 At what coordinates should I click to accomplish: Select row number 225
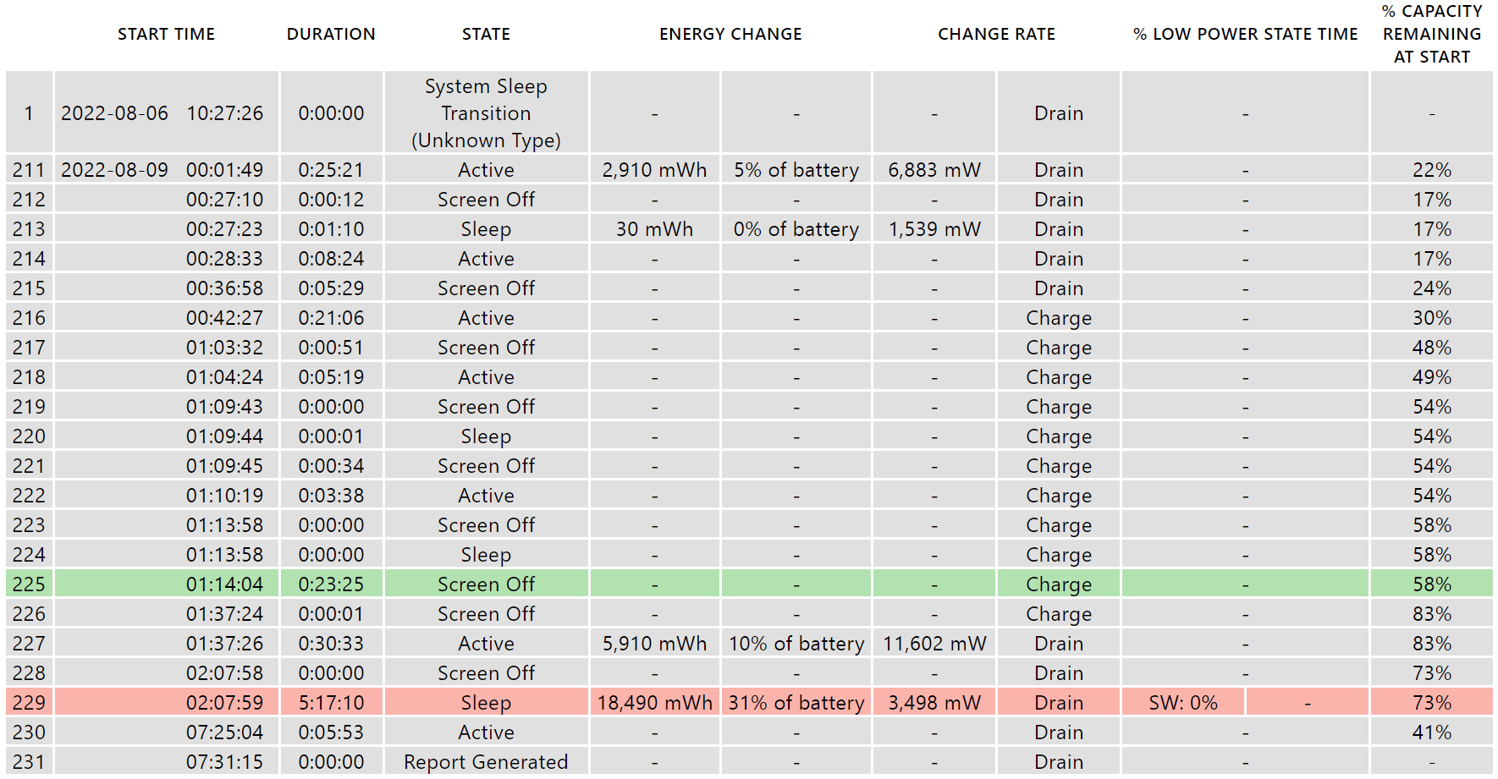(29, 584)
